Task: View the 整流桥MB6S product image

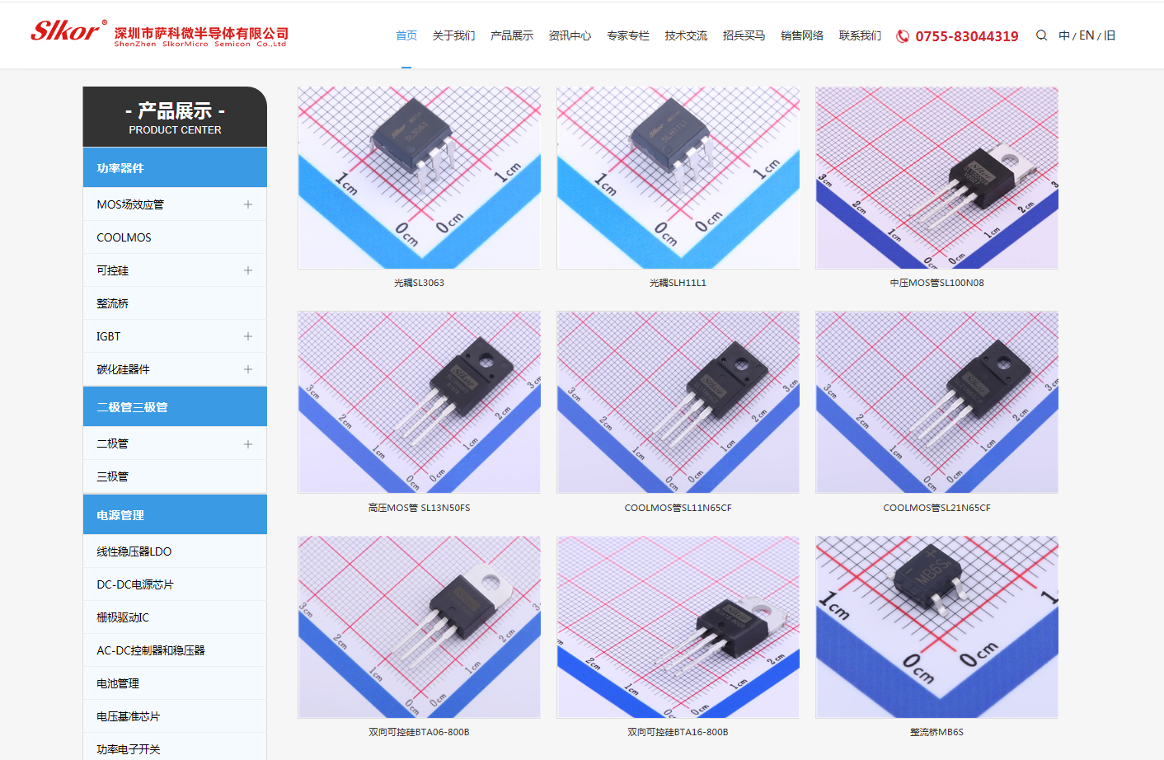Action: coord(936,627)
